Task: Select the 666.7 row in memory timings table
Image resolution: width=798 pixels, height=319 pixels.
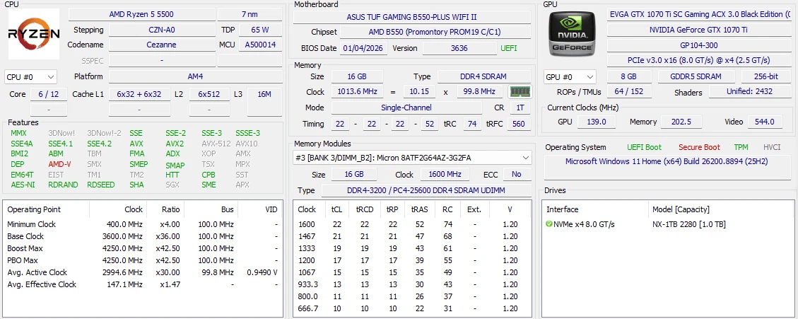Action: coord(413,308)
